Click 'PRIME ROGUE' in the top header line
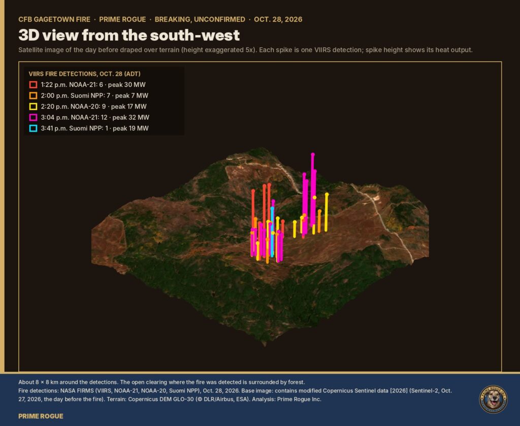Viewport: 520px width, 426px height. tap(122, 19)
